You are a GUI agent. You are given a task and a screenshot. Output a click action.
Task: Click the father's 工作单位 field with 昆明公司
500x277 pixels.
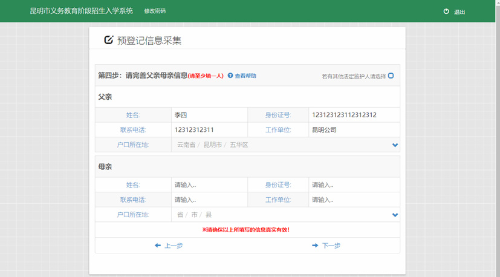(354, 130)
